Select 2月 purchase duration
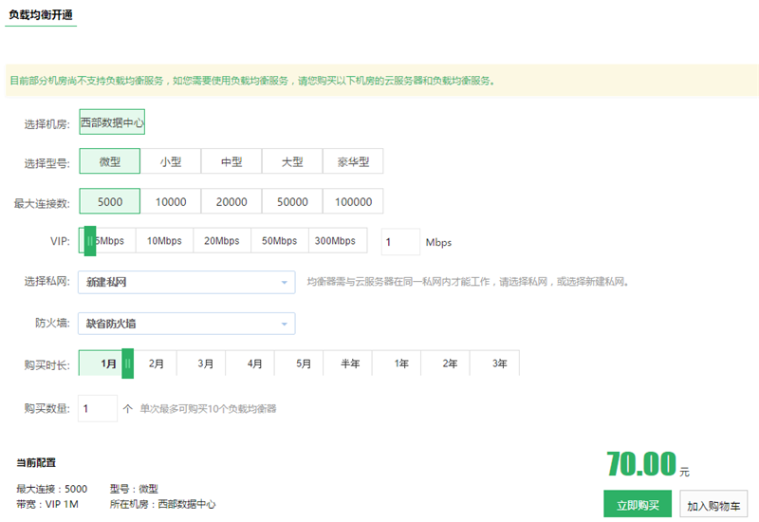This screenshot has height=522, width=759. click(x=156, y=364)
